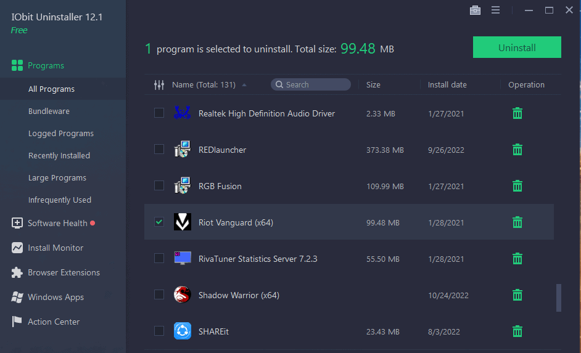Click the RivaTuner monitor icon
581x353 pixels.
(183, 258)
